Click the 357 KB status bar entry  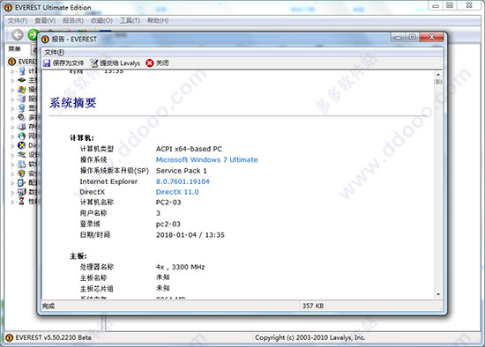pyautogui.click(x=313, y=306)
